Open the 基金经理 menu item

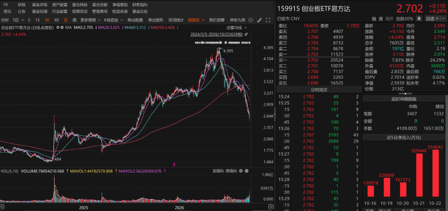pos(40,12)
